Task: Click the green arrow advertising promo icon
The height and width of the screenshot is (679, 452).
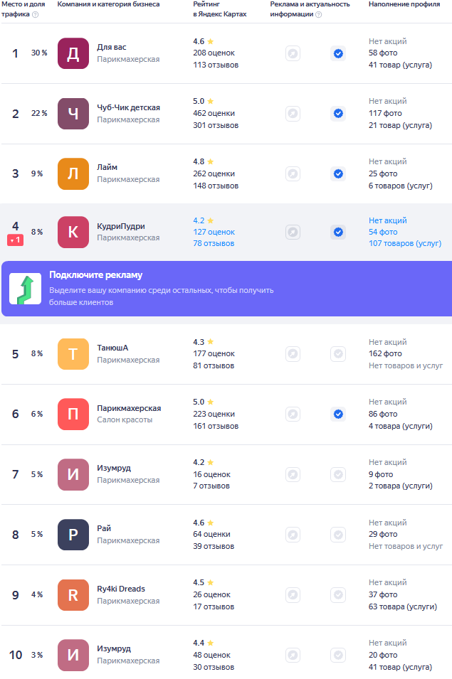Action: tap(26, 289)
